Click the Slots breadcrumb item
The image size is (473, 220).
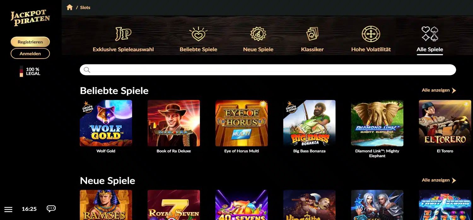(85, 8)
